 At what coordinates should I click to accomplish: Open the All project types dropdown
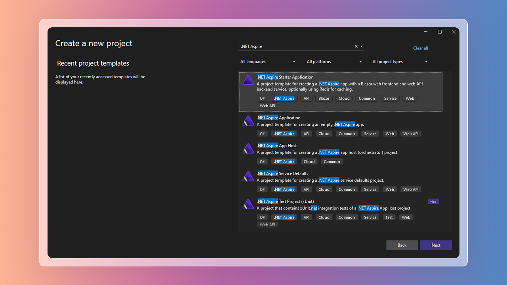point(400,62)
